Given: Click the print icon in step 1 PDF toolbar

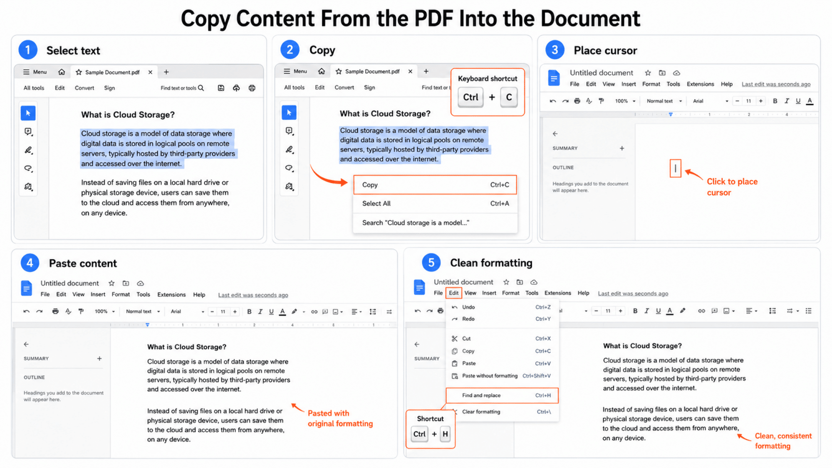Looking at the screenshot, I should (252, 88).
